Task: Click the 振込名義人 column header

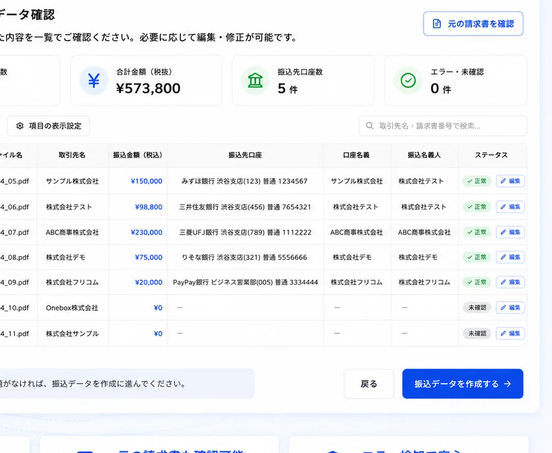Action: point(424,155)
